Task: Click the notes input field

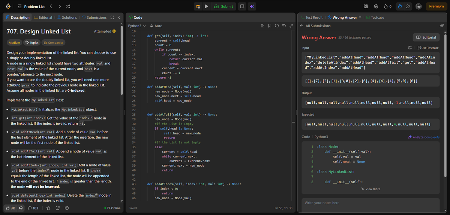Action: (370, 205)
